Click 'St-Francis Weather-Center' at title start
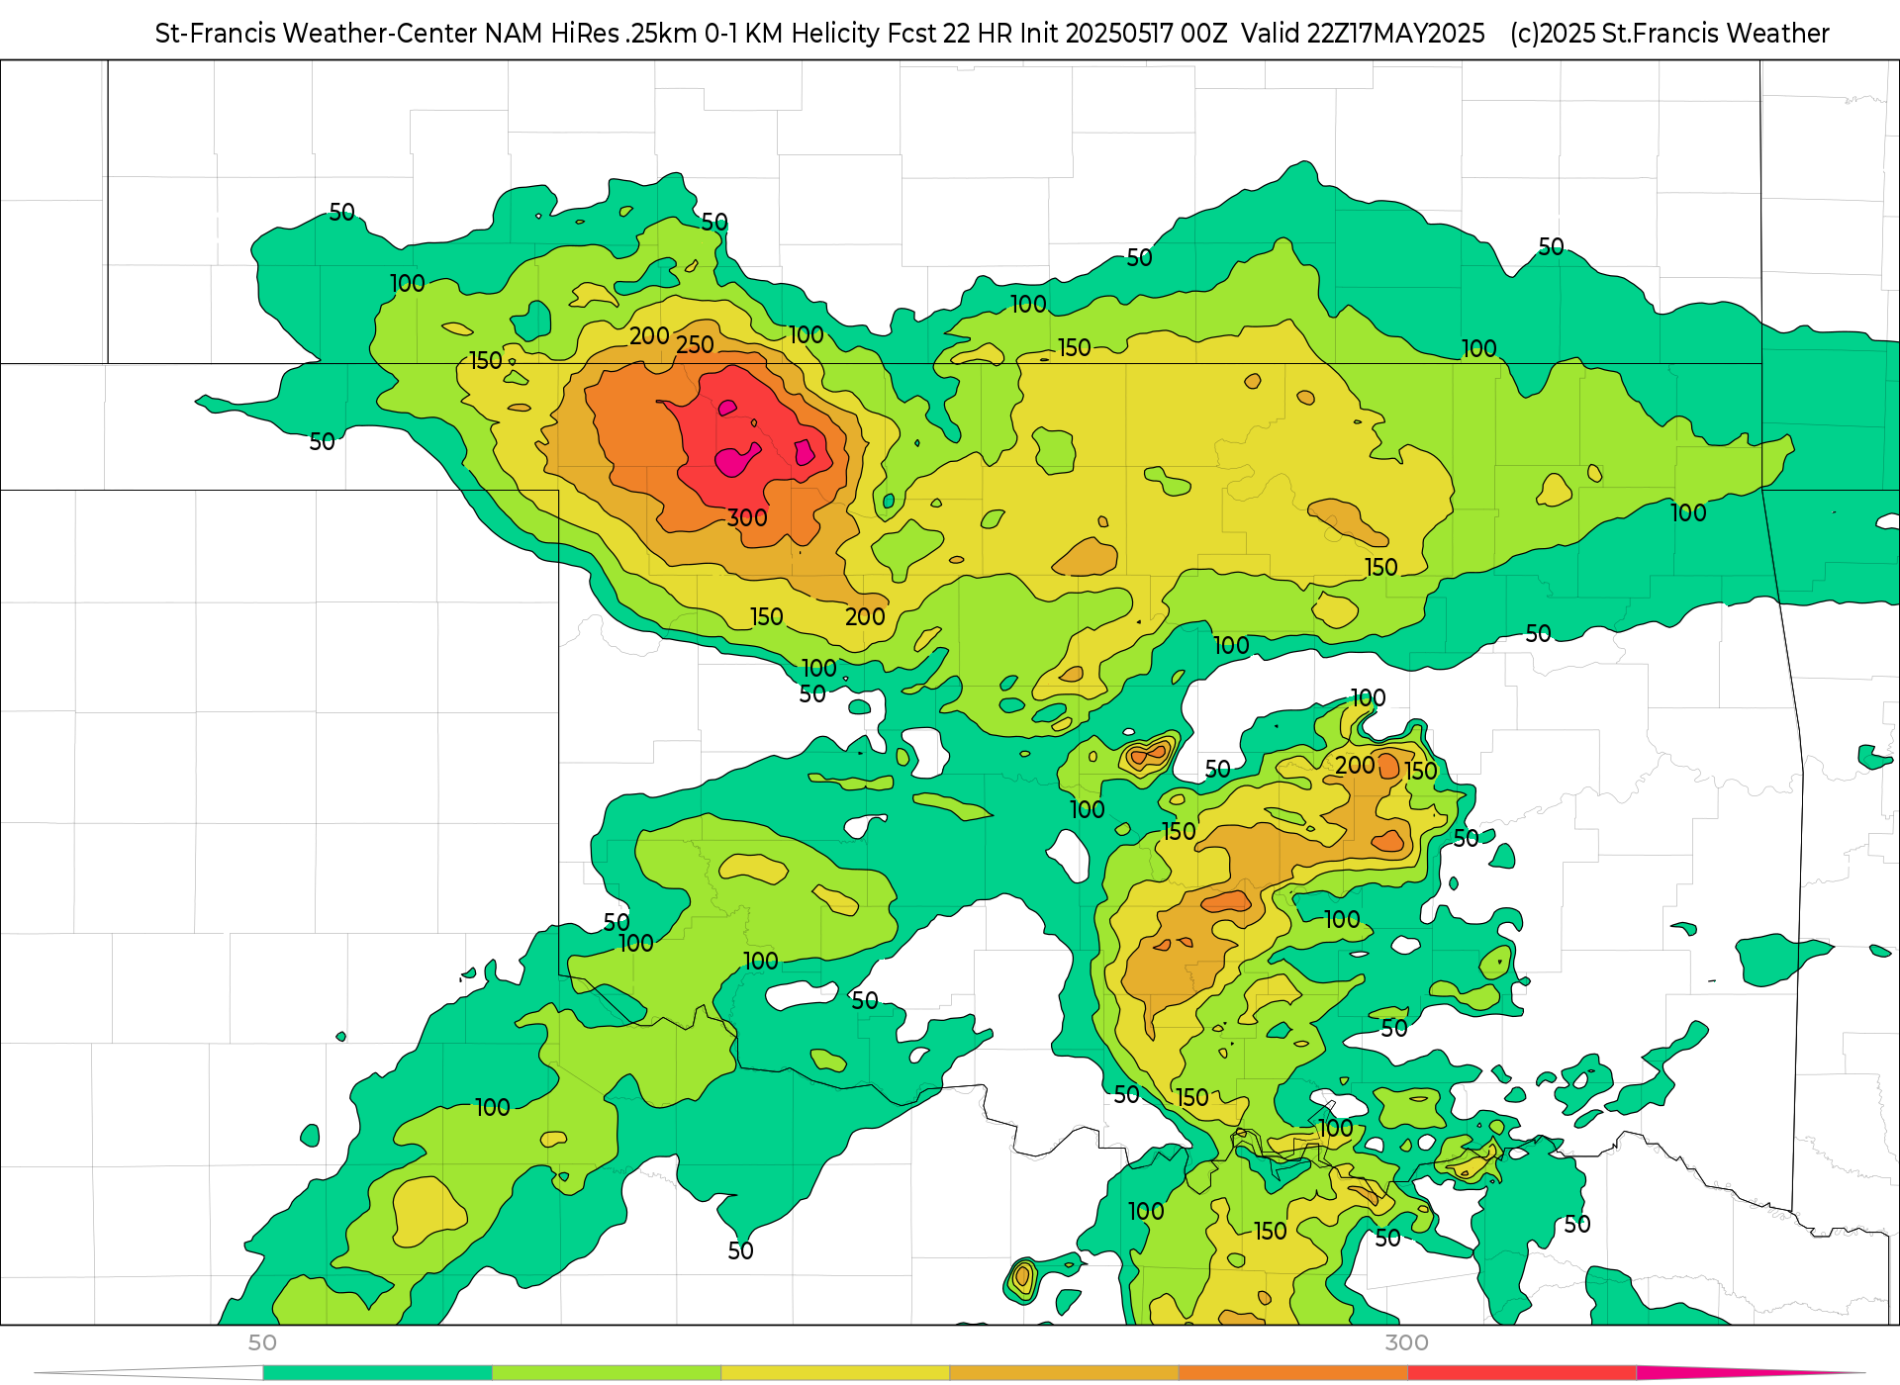This screenshot has width=1900, height=1385. point(317,34)
